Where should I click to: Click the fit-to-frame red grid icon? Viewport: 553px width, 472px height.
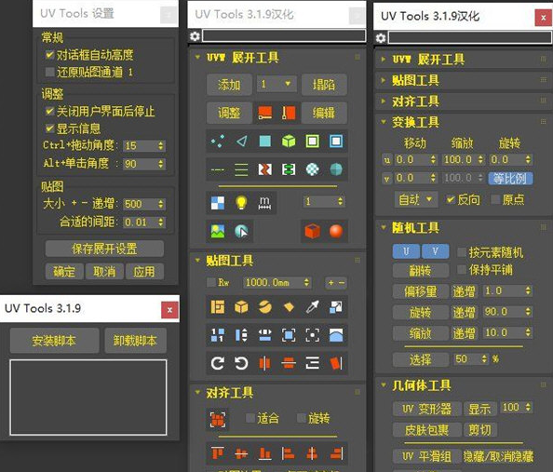click(218, 420)
